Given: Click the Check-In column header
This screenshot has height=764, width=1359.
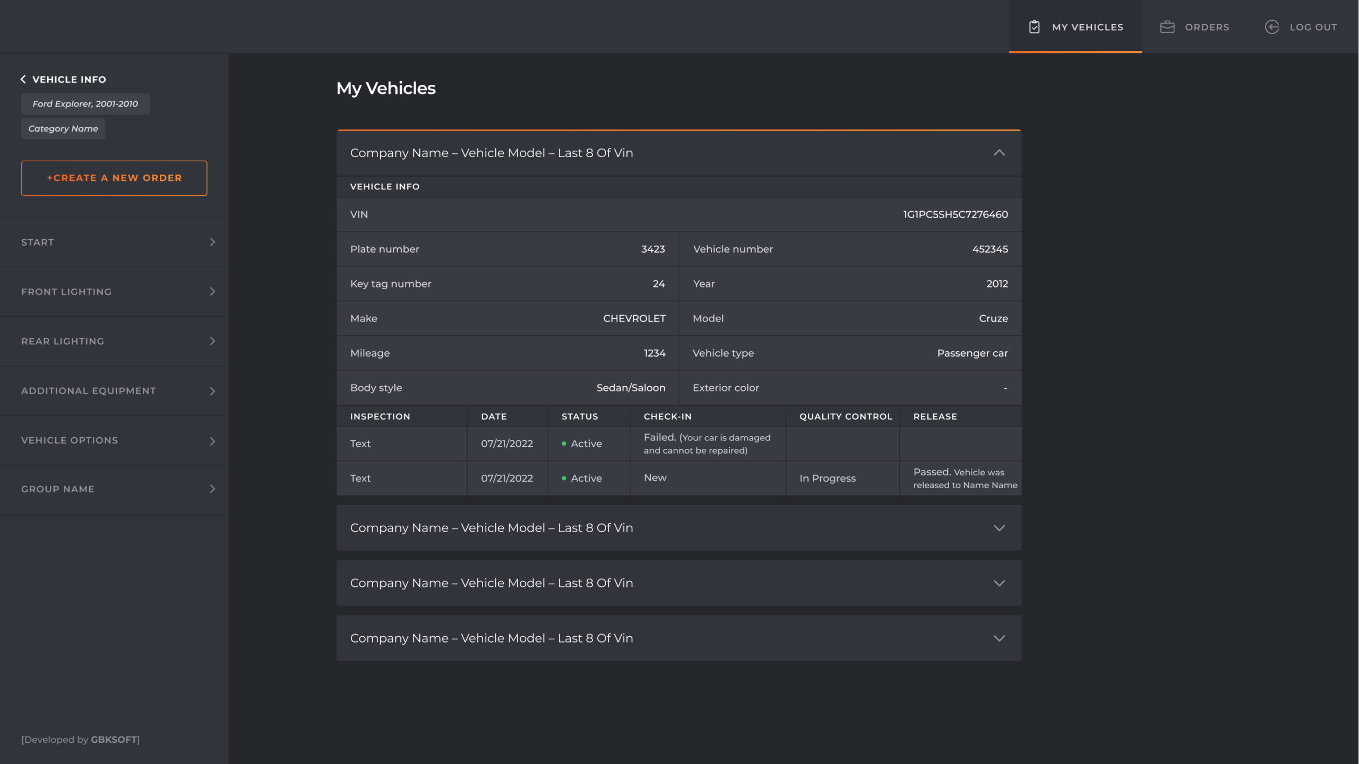Looking at the screenshot, I should tap(668, 416).
